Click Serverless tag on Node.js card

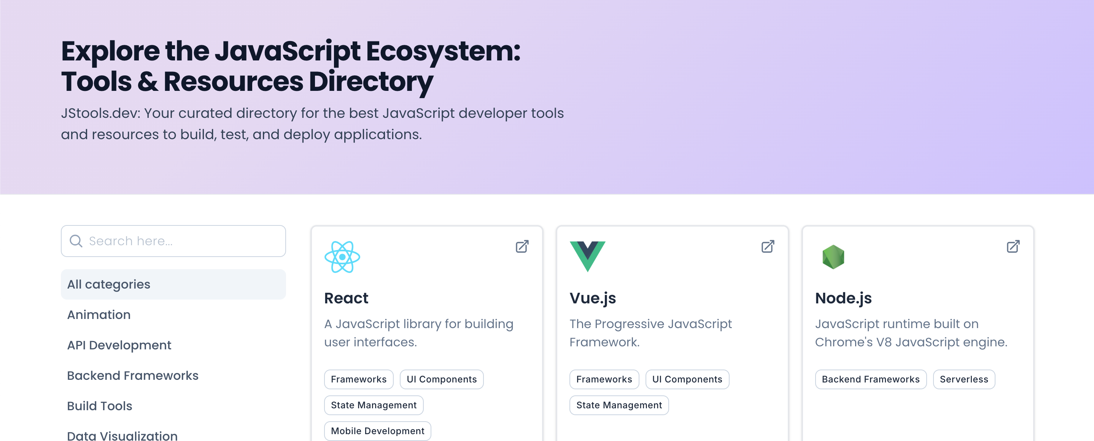point(964,379)
